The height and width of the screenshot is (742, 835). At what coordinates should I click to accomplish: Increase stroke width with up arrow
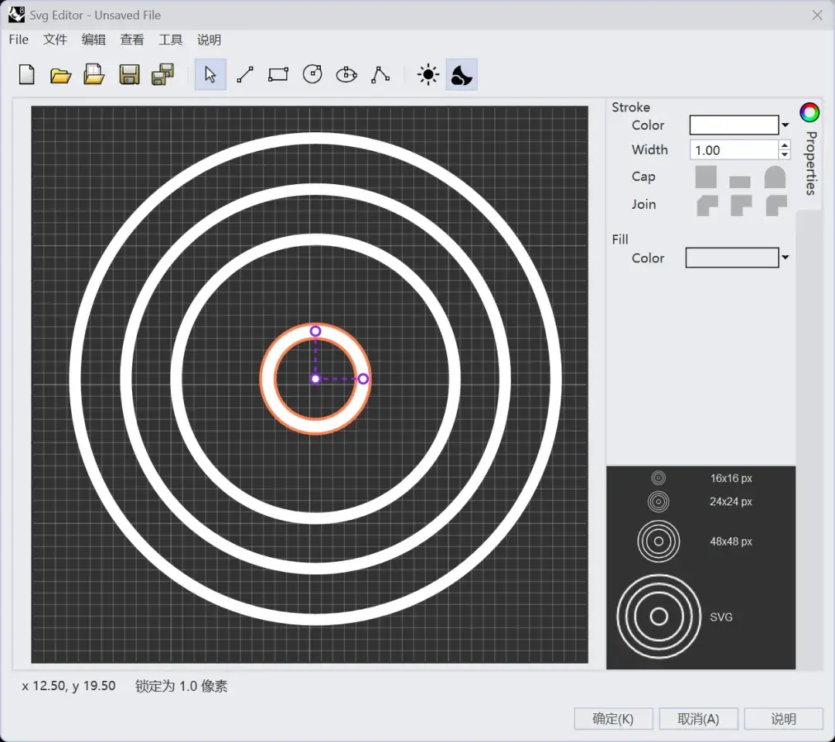[786, 145]
